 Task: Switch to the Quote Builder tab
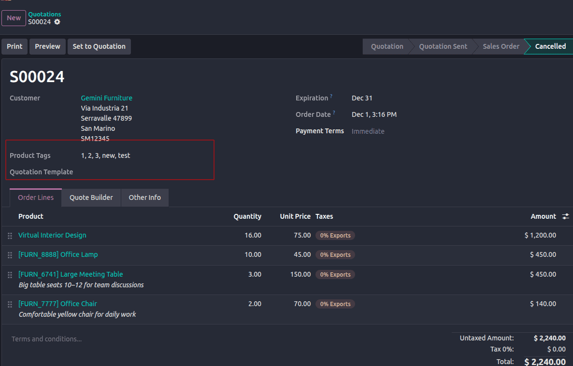(x=91, y=197)
